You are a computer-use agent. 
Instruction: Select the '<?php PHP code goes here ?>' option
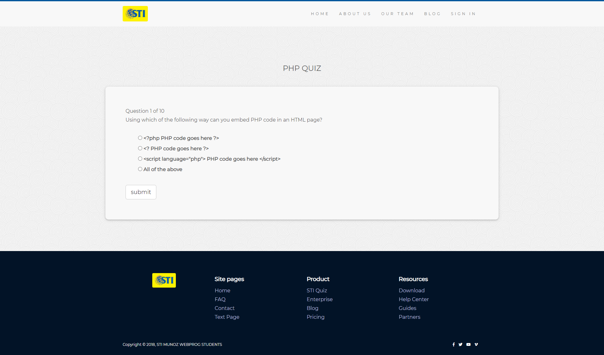(x=140, y=138)
